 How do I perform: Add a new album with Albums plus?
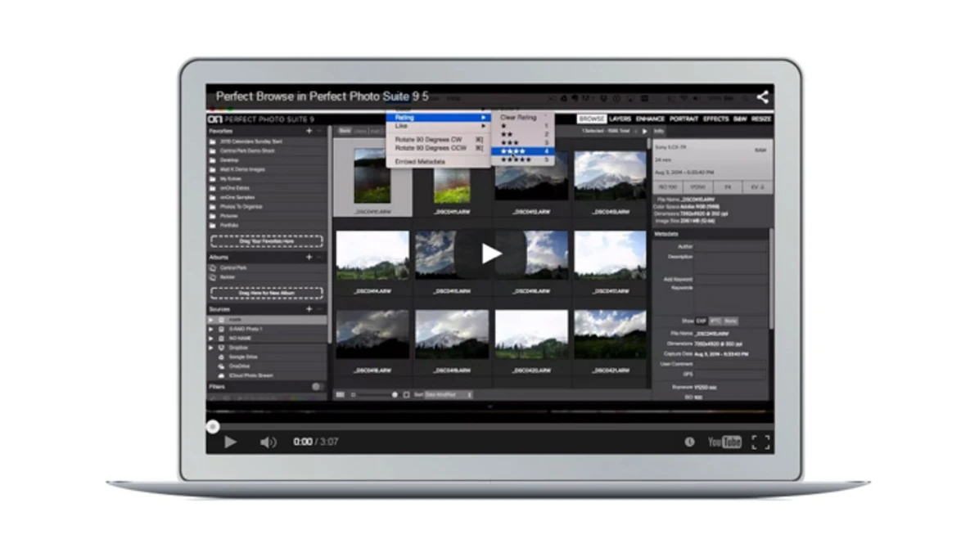(x=309, y=257)
